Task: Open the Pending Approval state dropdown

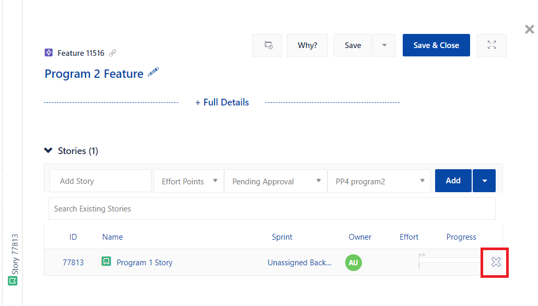Action: click(275, 181)
